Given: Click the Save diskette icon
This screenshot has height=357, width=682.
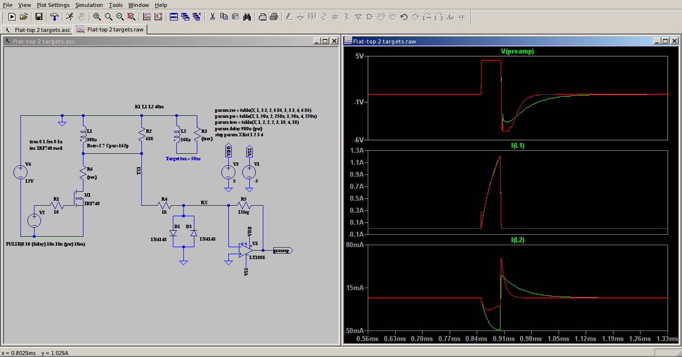Looking at the screenshot, I should point(38,16).
